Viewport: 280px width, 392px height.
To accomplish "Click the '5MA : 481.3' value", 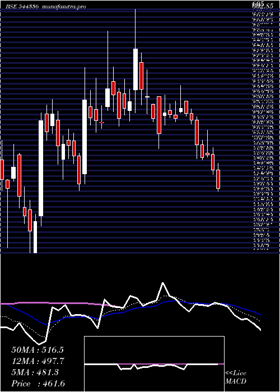I will tap(35, 372).
